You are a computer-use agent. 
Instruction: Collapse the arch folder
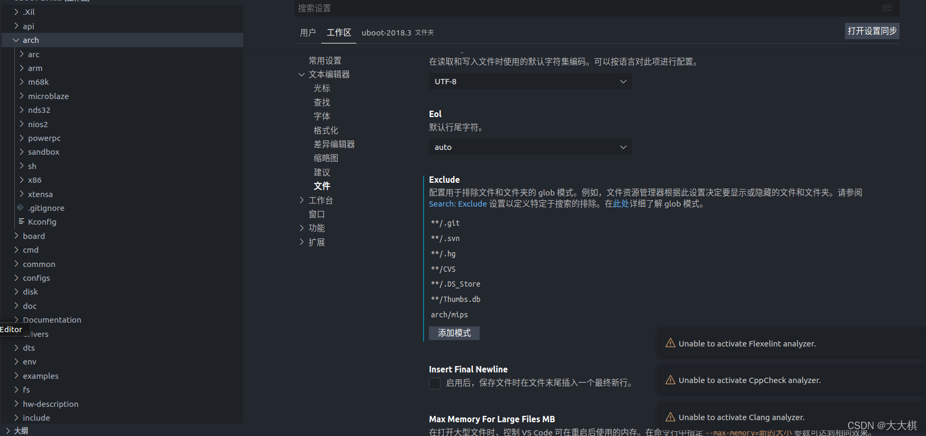[16, 40]
